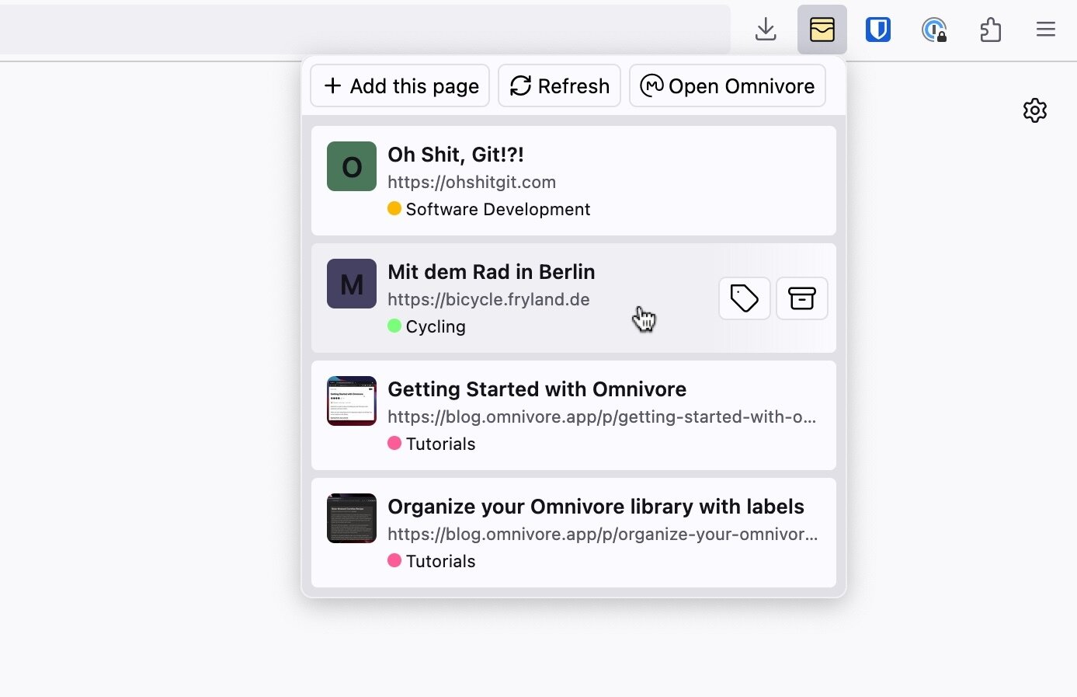Viewport: 1077px width, 697px height.
Task: Click the green O avatar of Oh Shit, Git
Action: tap(352, 166)
